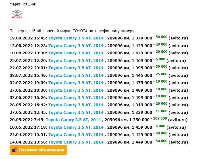Open Camry listing dated 08.07.2022 15:49

76,75
